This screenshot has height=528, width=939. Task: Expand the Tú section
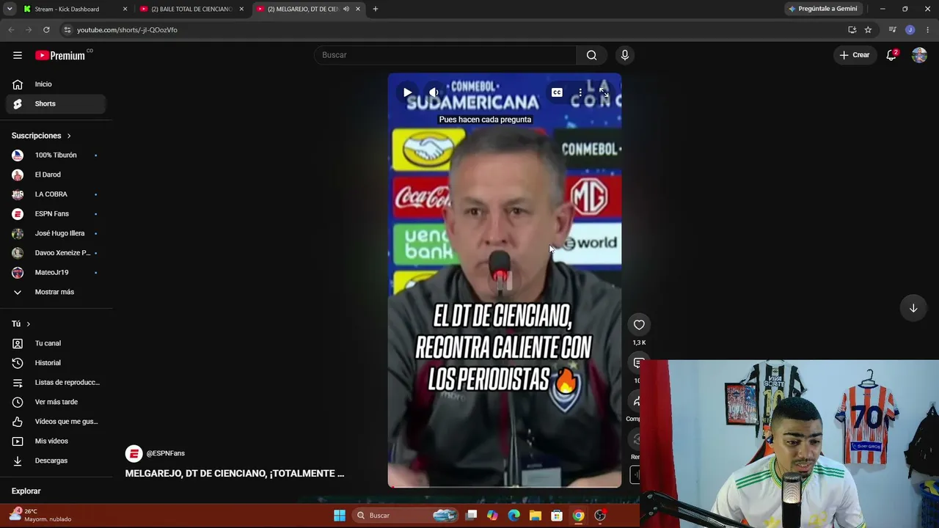[21, 324]
